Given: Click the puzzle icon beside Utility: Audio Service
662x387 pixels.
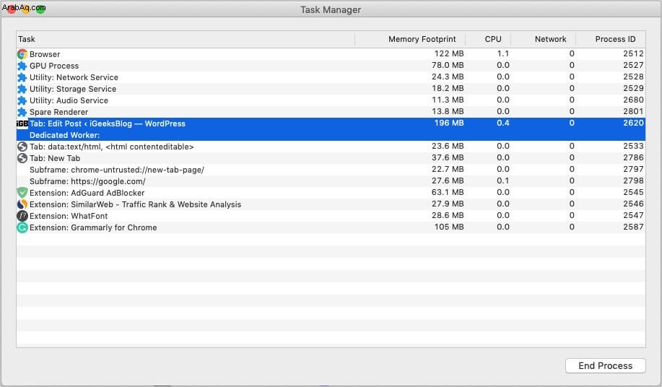Looking at the screenshot, I should point(22,100).
